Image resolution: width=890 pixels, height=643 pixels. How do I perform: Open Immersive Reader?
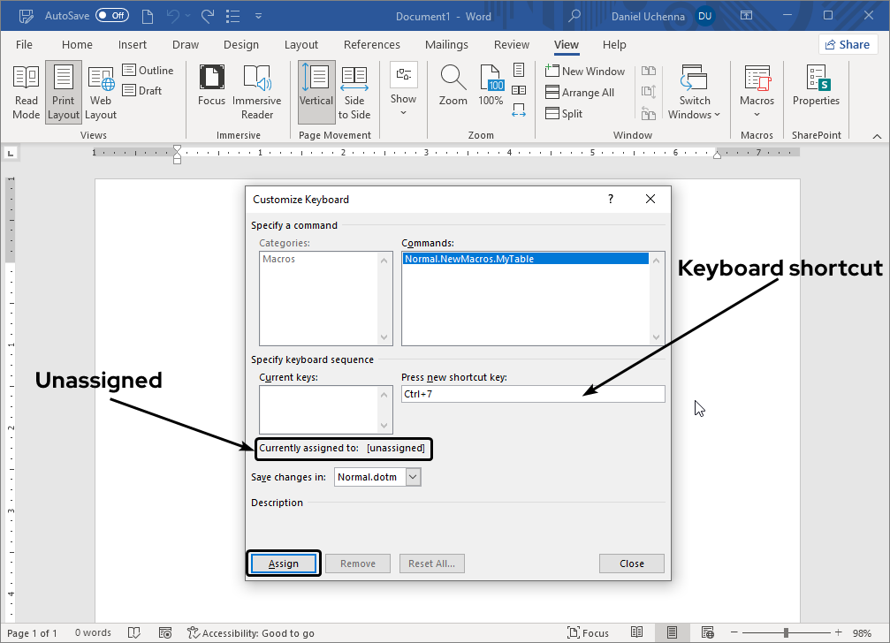tap(256, 91)
